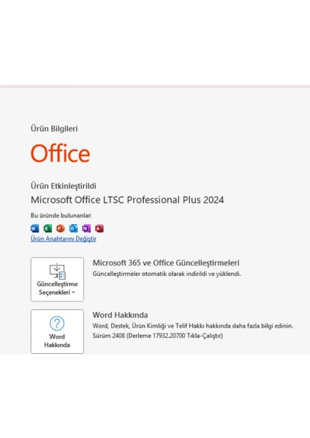This screenshot has height=438, width=310.
Task: Click the OneNote app icon
Action: 86,228
